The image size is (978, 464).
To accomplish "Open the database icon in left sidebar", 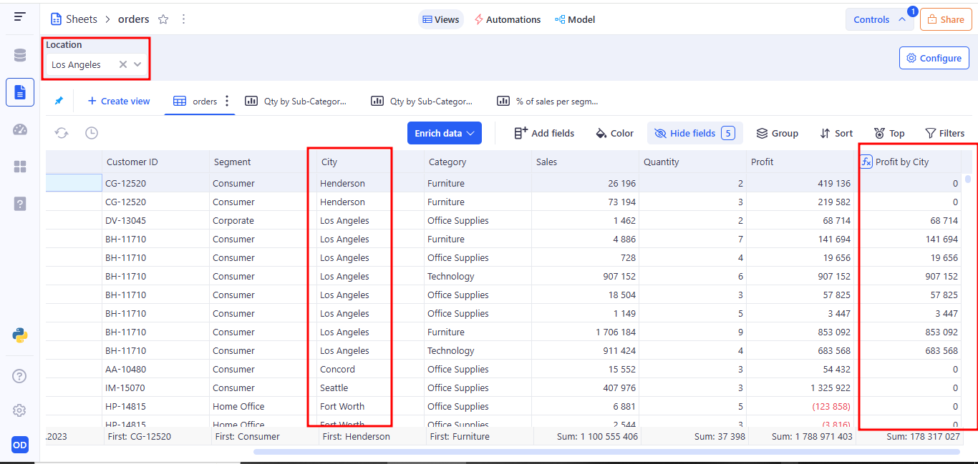I will click(x=19, y=55).
